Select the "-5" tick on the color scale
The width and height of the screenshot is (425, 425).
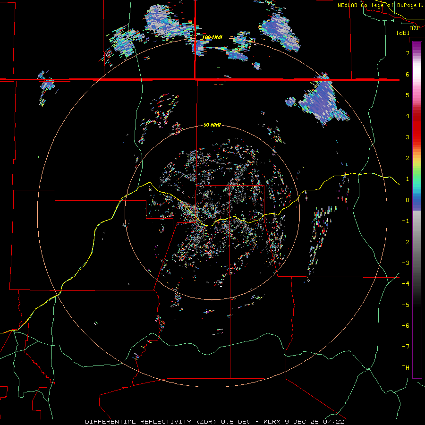point(406,305)
